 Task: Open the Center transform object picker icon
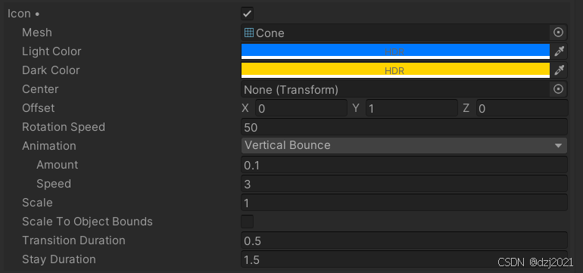558,89
